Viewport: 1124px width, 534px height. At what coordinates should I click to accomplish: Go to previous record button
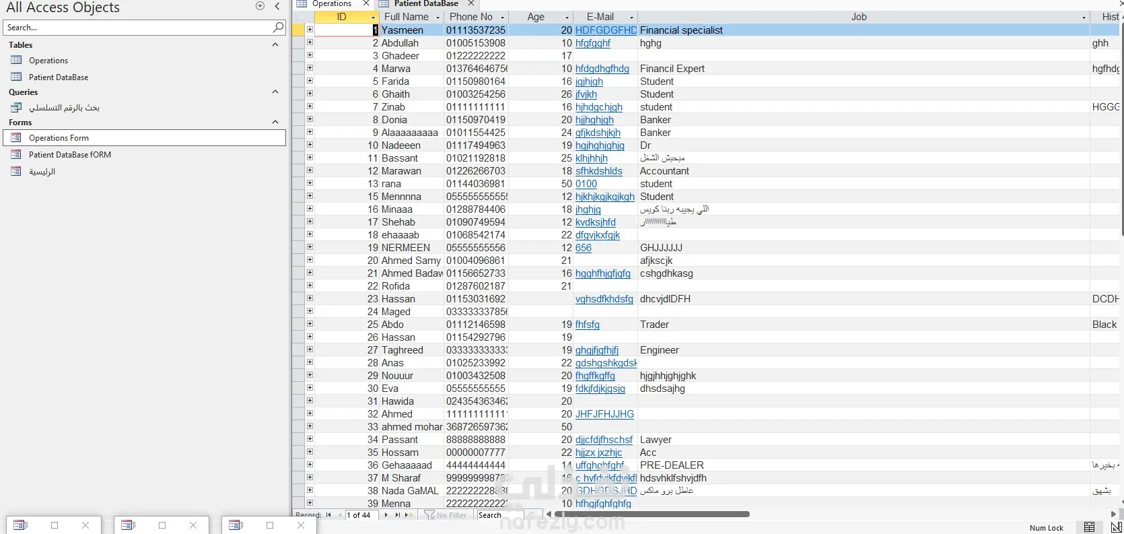coord(339,515)
